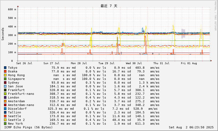Image resolution: width=218 pixels, height=131 pixels.
Task: Click the Singapore green legend swatch
Action: [5, 79]
